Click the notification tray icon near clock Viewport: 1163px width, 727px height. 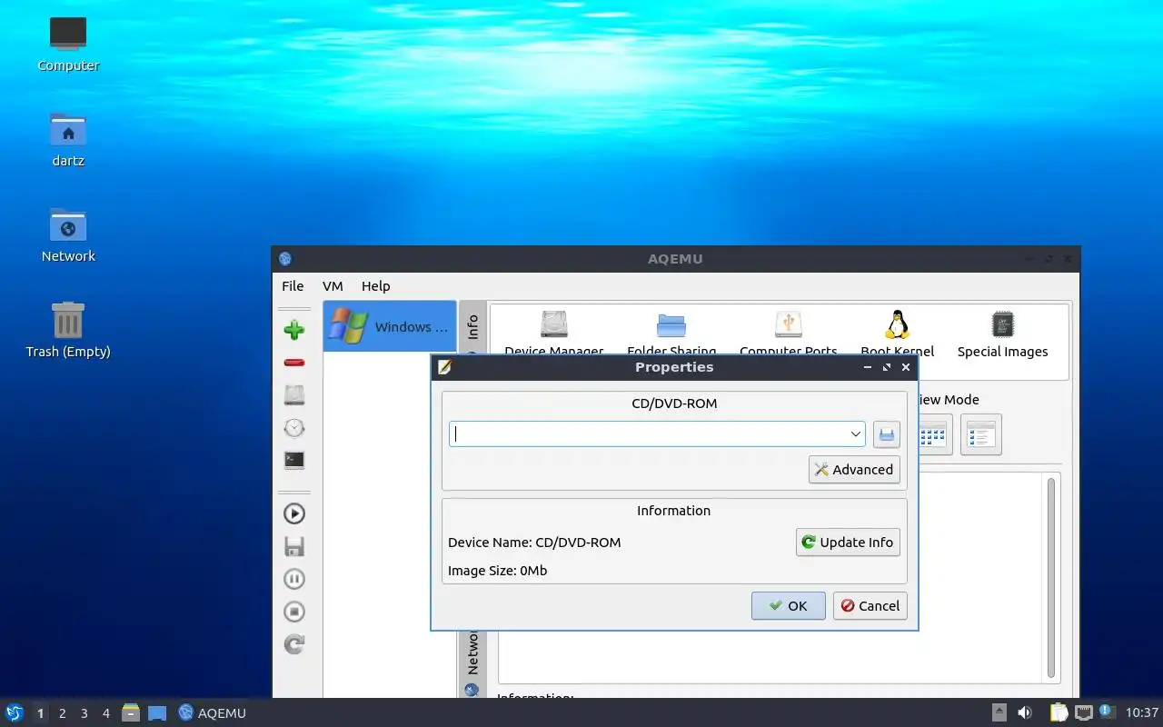pyautogui.click(x=1107, y=712)
